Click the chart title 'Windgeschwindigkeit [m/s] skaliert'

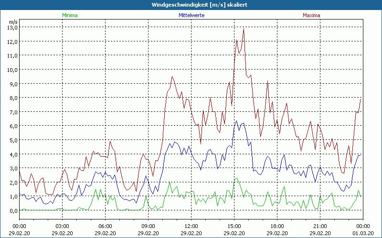(200, 5)
